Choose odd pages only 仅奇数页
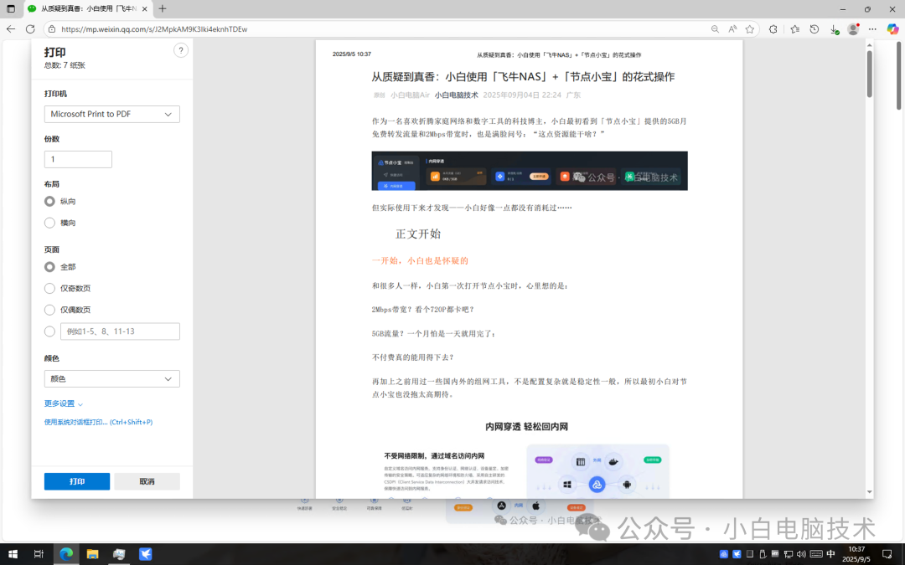This screenshot has width=905, height=565. click(49, 288)
